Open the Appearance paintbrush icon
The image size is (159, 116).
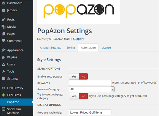pyautogui.click(x=4, y=50)
